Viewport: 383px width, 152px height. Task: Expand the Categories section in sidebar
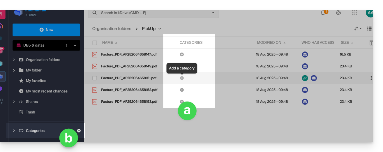(14, 131)
